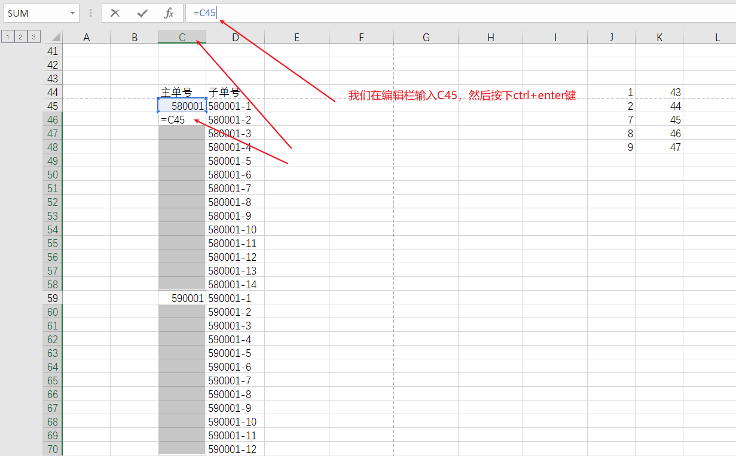Select row 45 header

pos(53,106)
